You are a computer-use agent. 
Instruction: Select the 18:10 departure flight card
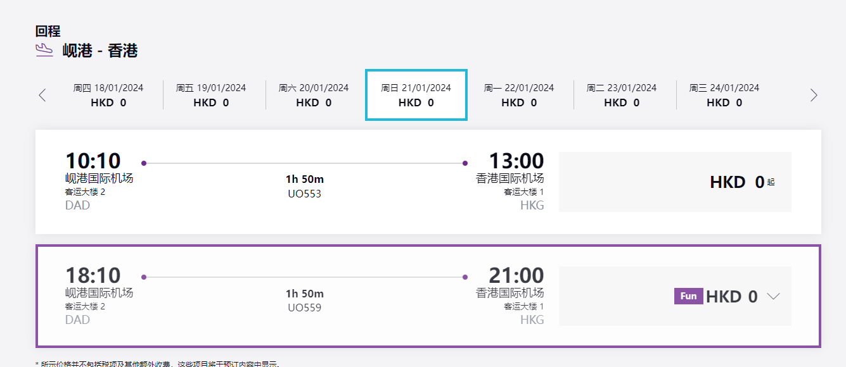coord(428,296)
